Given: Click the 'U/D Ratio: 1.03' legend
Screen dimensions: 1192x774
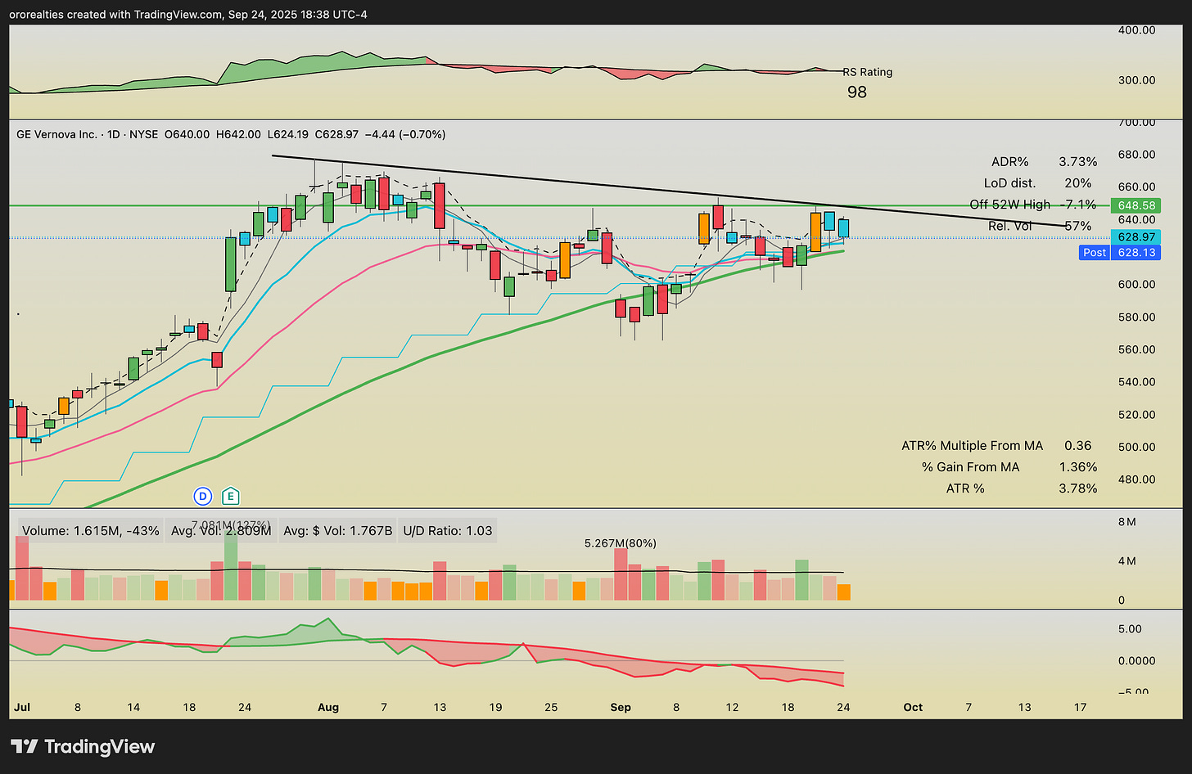Looking at the screenshot, I should point(448,531).
